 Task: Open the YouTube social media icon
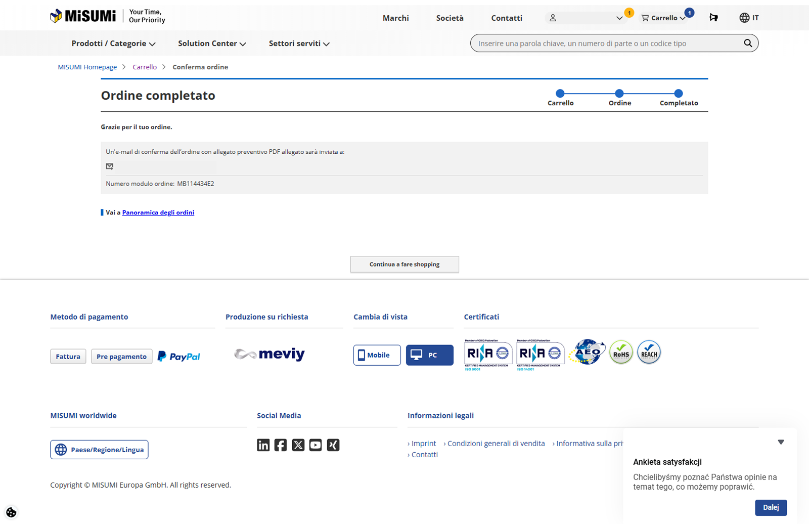click(x=316, y=445)
